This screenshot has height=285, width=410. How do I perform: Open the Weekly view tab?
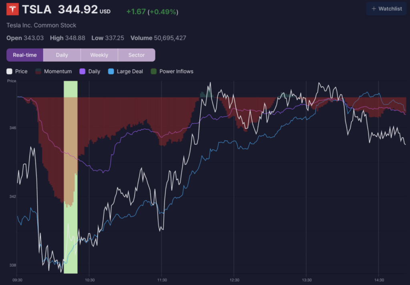point(99,55)
